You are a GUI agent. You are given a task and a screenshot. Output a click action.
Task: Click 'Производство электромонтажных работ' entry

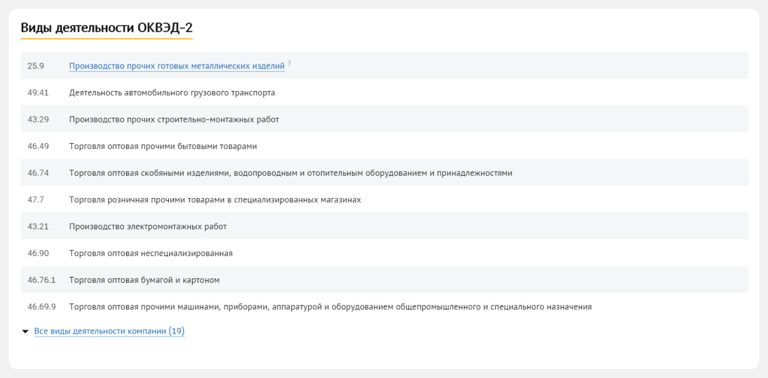(x=148, y=227)
